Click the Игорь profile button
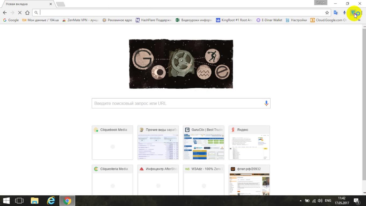The image size is (366, 206). click(x=321, y=3)
